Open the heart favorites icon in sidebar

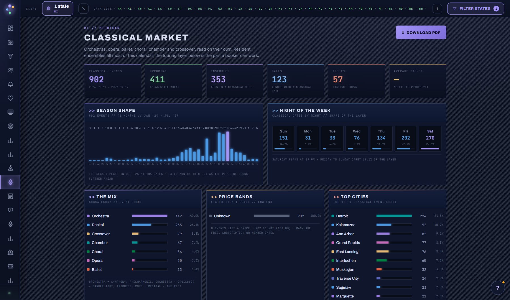pyautogui.click(x=10, y=98)
